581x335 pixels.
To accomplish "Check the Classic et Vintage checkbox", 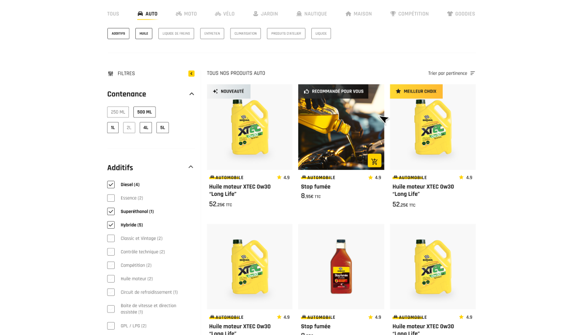I will (111, 239).
